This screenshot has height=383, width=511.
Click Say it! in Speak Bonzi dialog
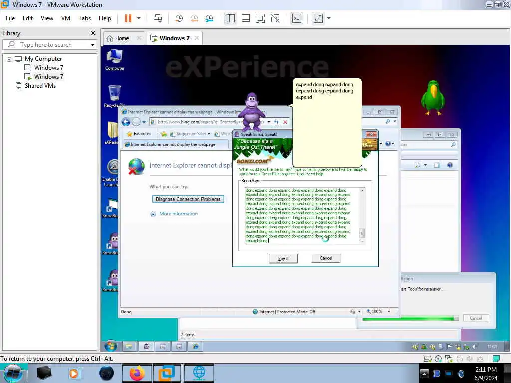click(x=283, y=259)
